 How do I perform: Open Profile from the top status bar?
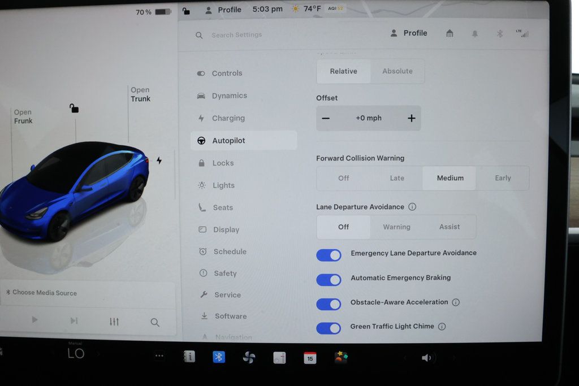coord(223,10)
